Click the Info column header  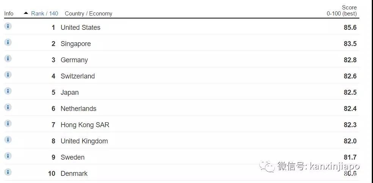(x=9, y=14)
